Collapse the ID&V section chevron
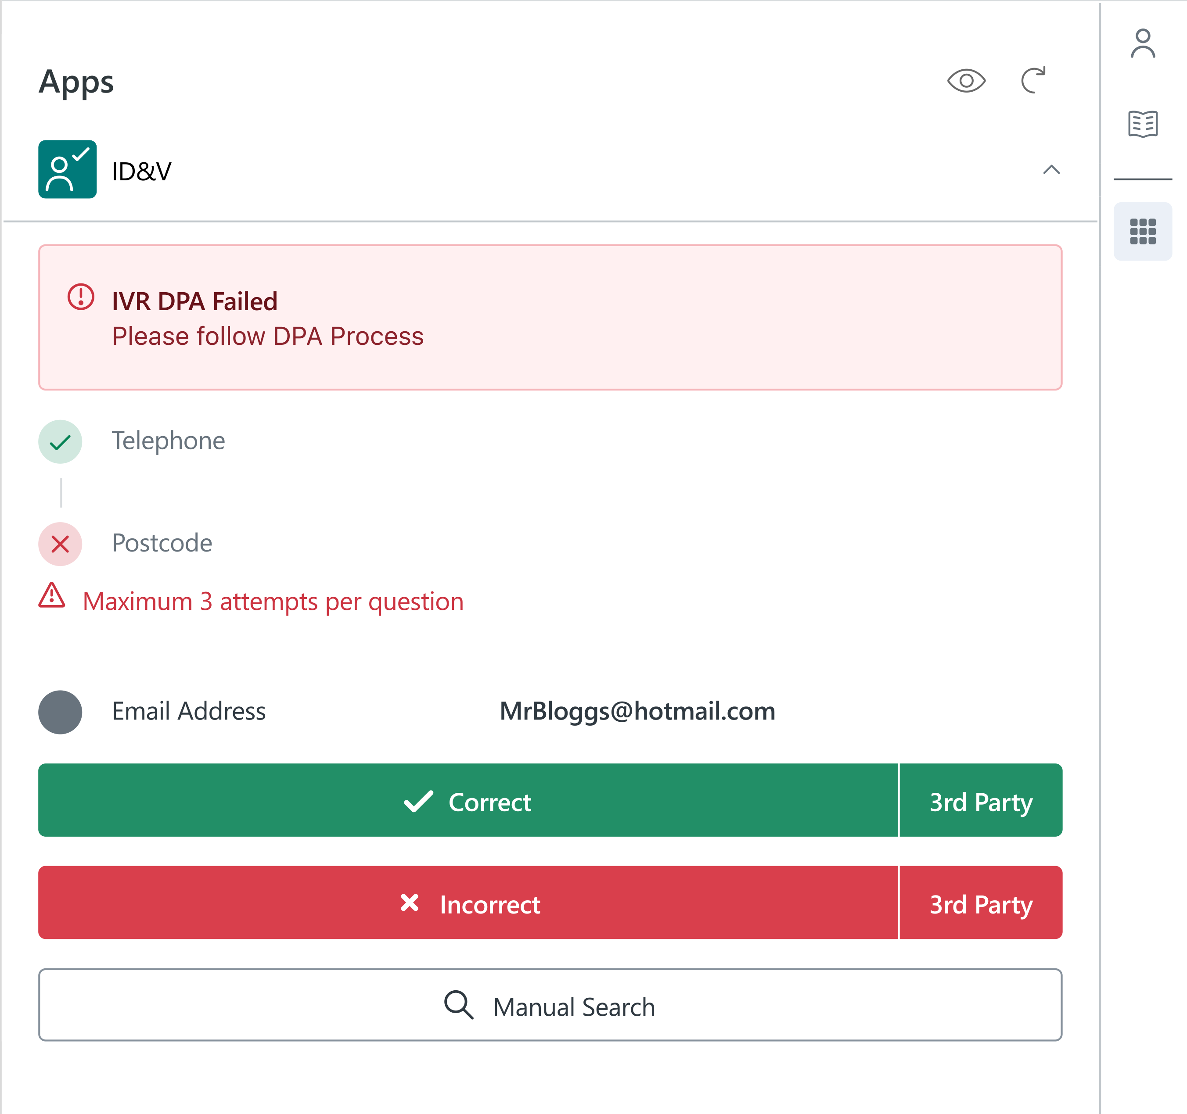Viewport: 1187px width, 1114px height. pyautogui.click(x=1051, y=170)
